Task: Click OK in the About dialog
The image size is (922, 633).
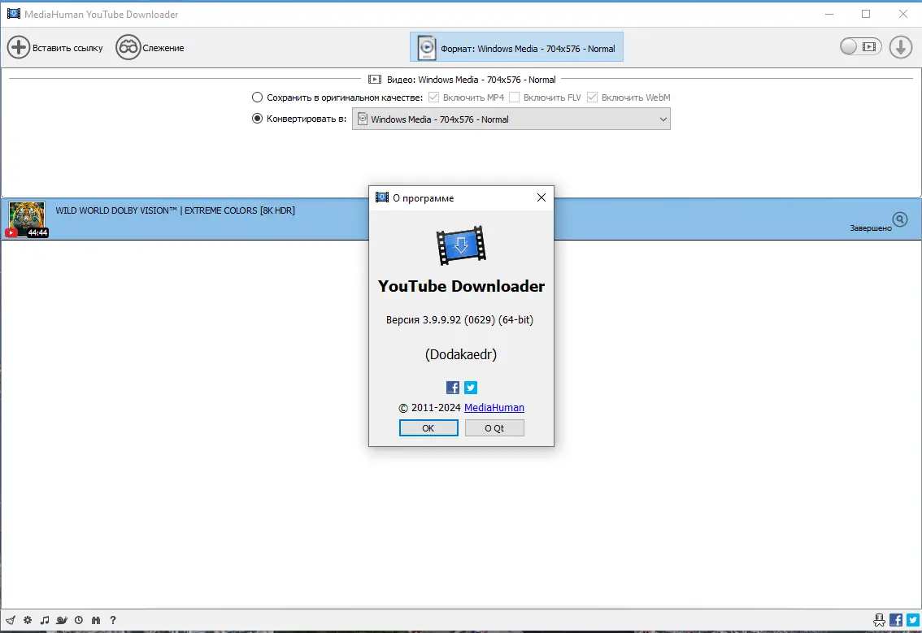Action: pos(428,428)
